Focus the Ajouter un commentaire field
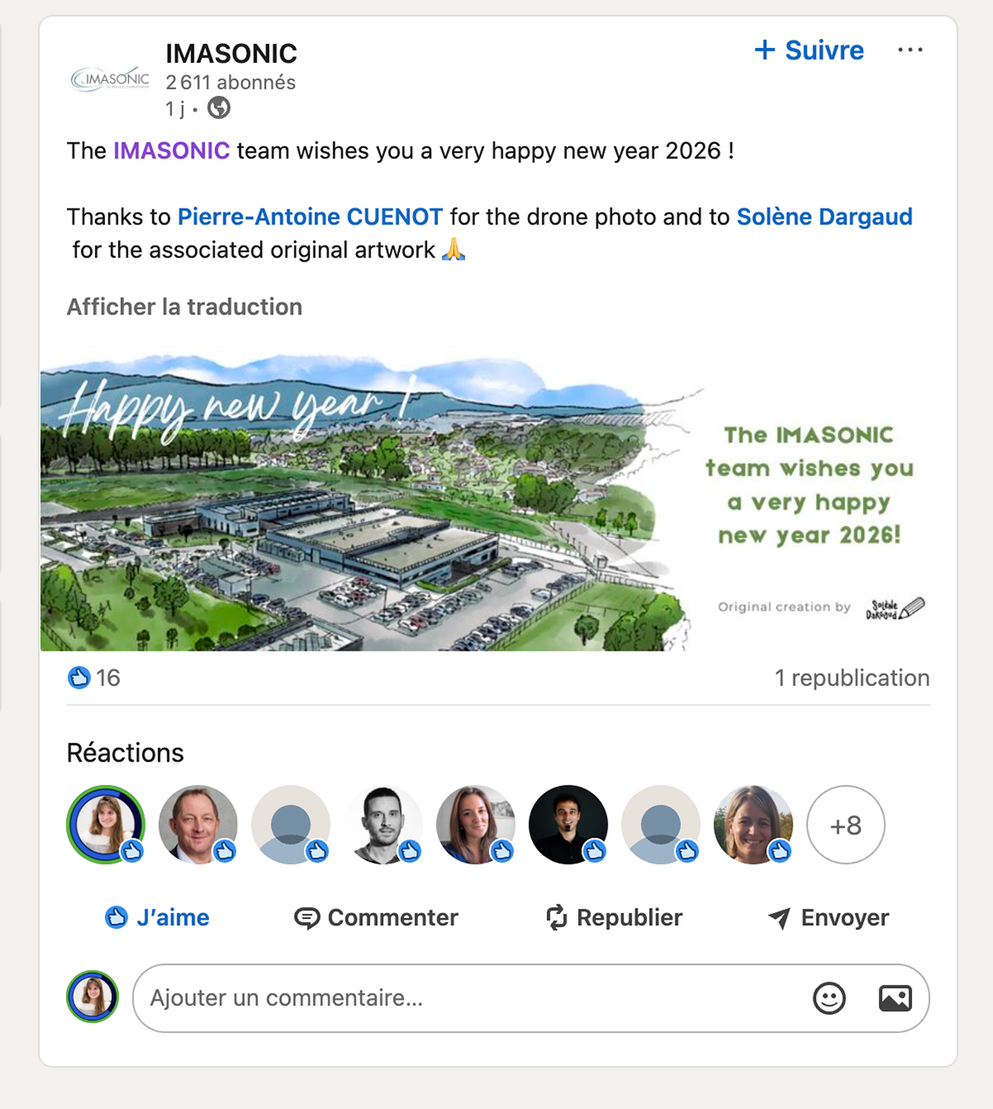This screenshot has width=993, height=1109. pyautogui.click(x=531, y=998)
